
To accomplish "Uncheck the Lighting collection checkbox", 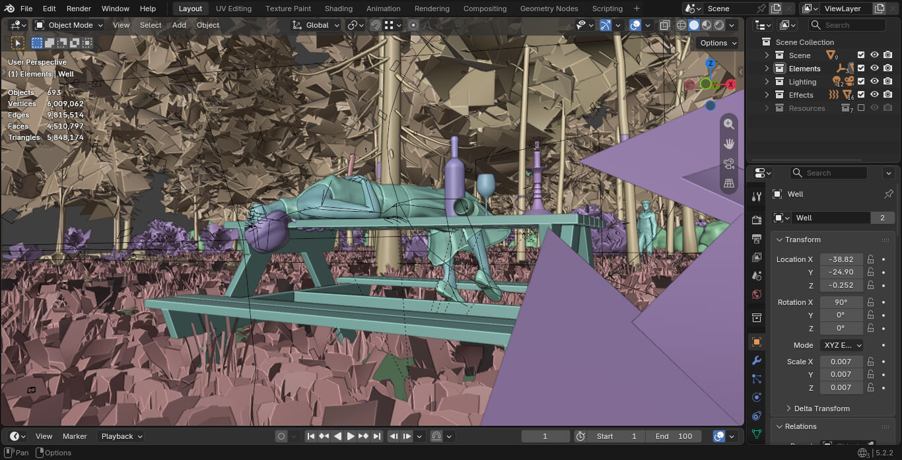I will [861, 81].
